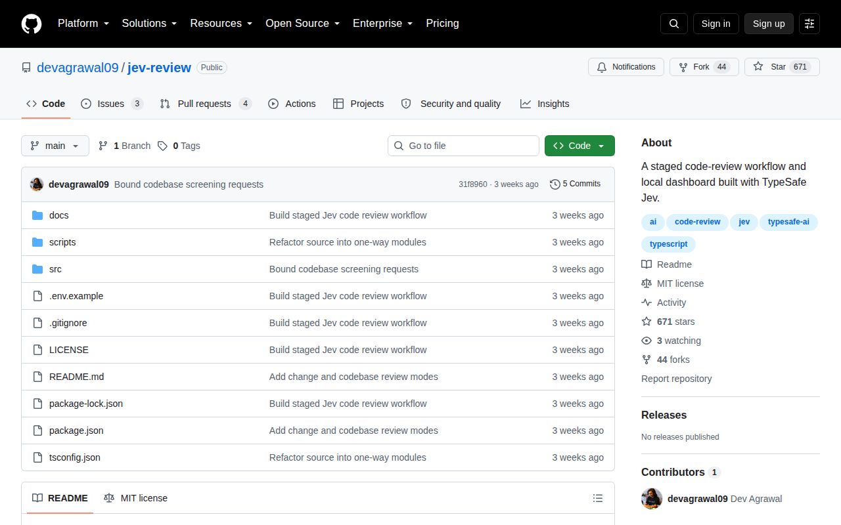View the 1 Branch link
Viewport: 841px width, 525px height.
(x=124, y=146)
